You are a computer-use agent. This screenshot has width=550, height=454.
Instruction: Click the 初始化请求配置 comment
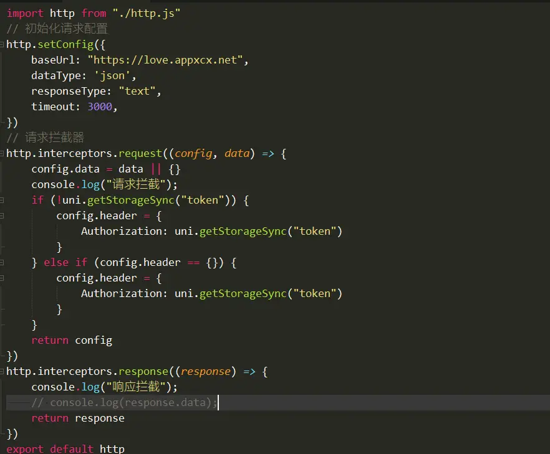coord(57,29)
